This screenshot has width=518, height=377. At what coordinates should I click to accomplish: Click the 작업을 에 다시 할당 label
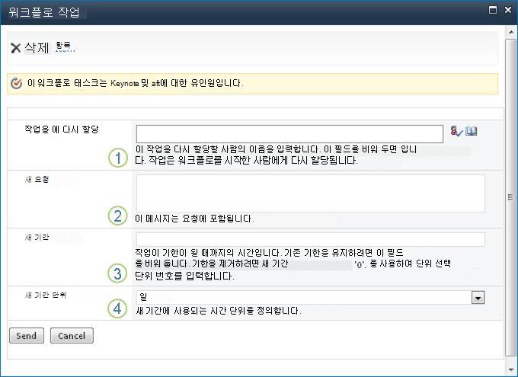(62, 129)
